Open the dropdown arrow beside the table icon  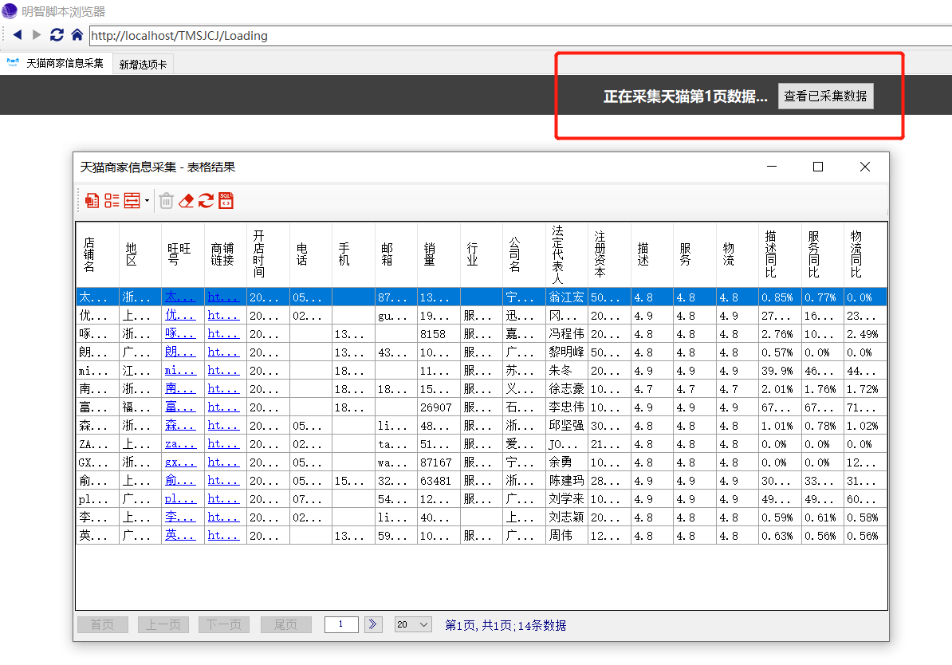[x=147, y=201]
